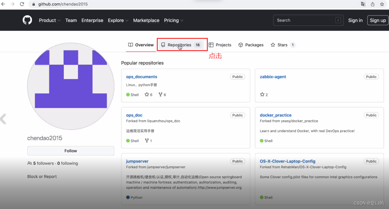This screenshot has width=389, height=209.
Task: Click stars count of ops_documents
Action: tap(149, 95)
